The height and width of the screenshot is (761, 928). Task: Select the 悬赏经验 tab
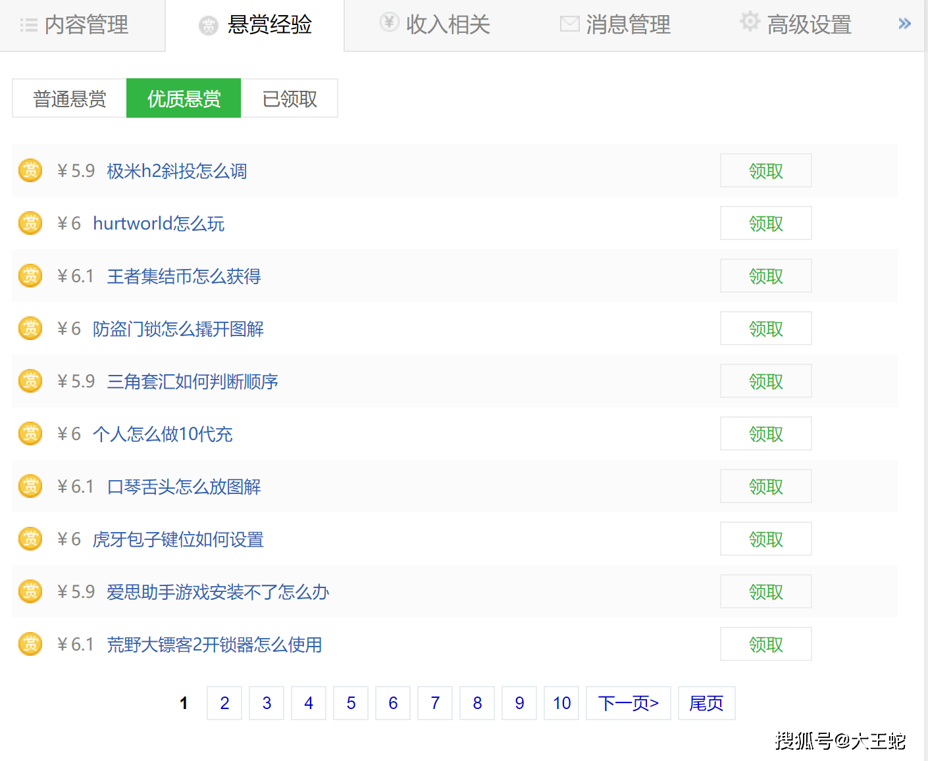(255, 25)
